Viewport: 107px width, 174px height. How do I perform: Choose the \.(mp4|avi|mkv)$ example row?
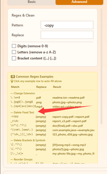[53, 106]
